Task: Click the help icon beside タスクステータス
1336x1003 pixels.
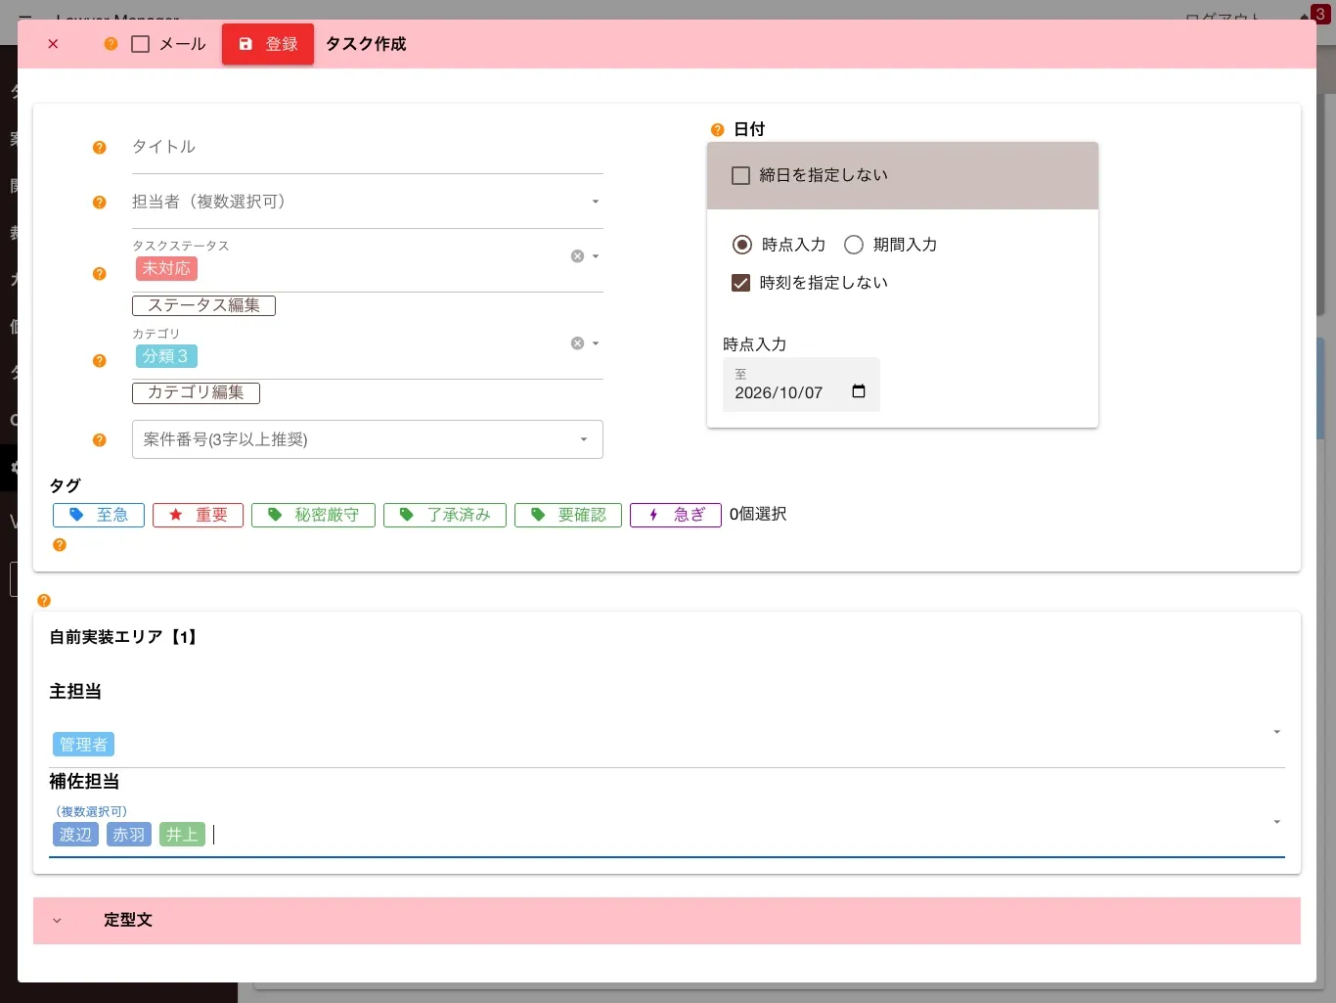Action: [x=99, y=274]
